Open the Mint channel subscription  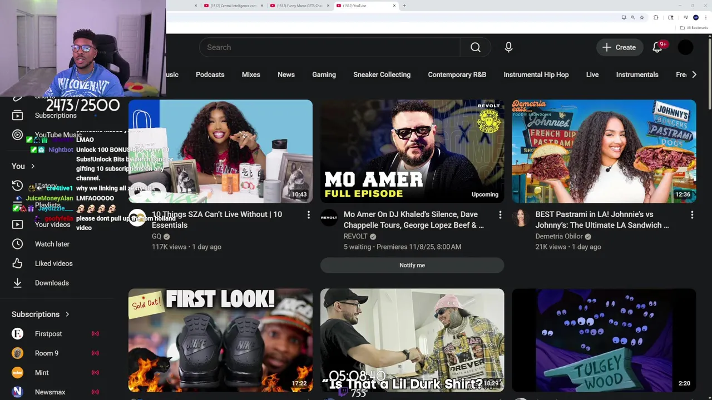point(42,373)
